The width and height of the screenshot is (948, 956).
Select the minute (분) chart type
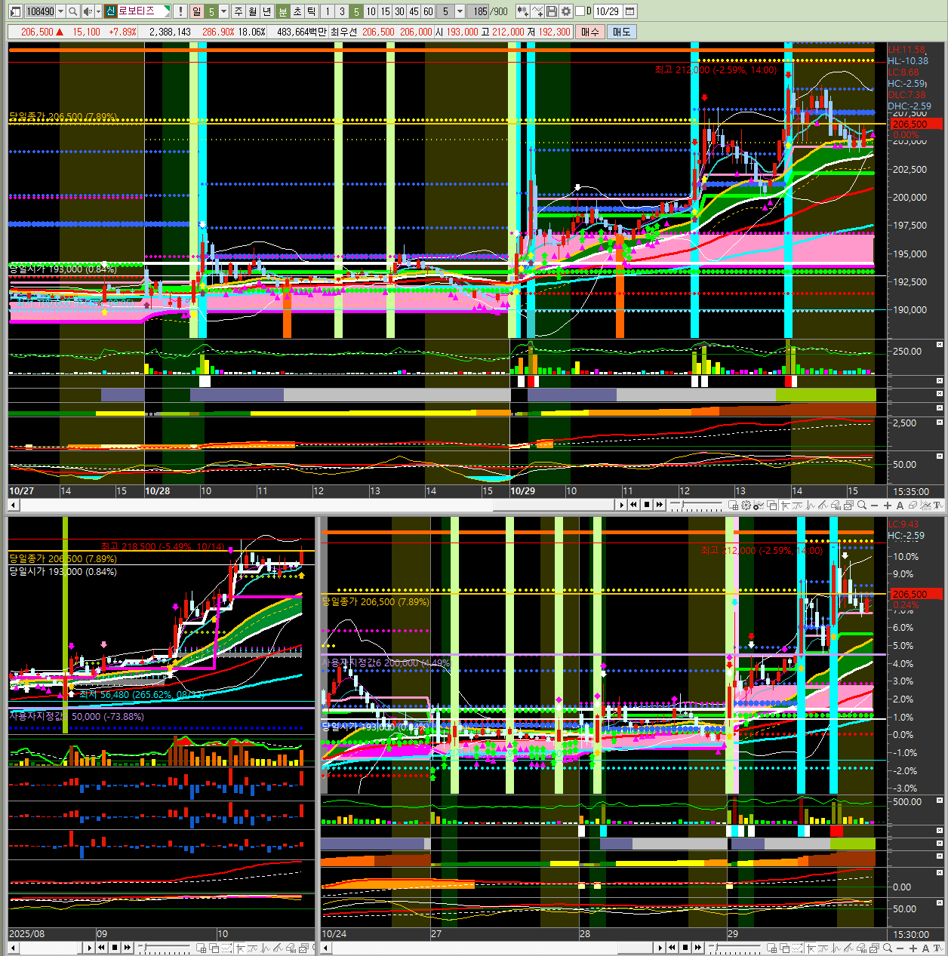coord(282,11)
